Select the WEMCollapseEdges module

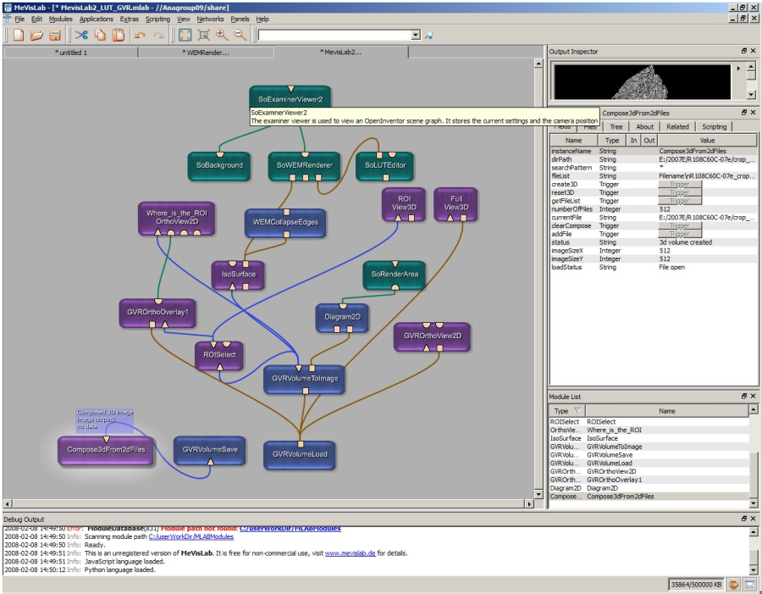tap(285, 222)
